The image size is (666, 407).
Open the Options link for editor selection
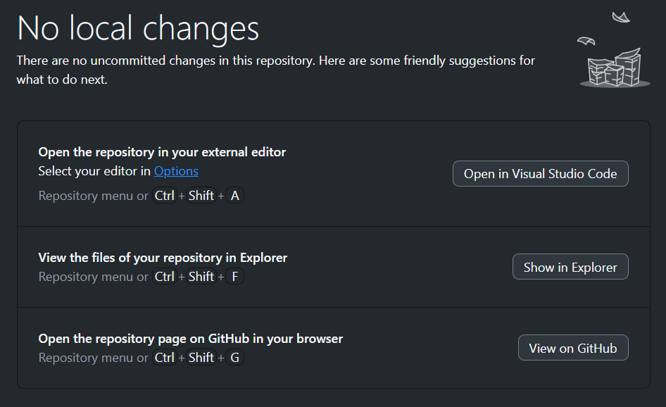click(x=176, y=171)
